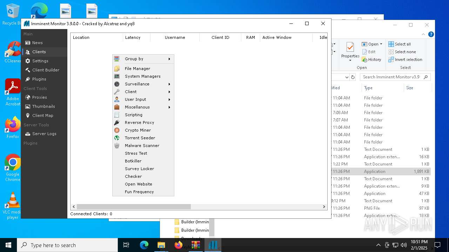Image resolution: width=449 pixels, height=252 pixels.
Task: Click the System Managers monitor icon
Action: pos(117,76)
